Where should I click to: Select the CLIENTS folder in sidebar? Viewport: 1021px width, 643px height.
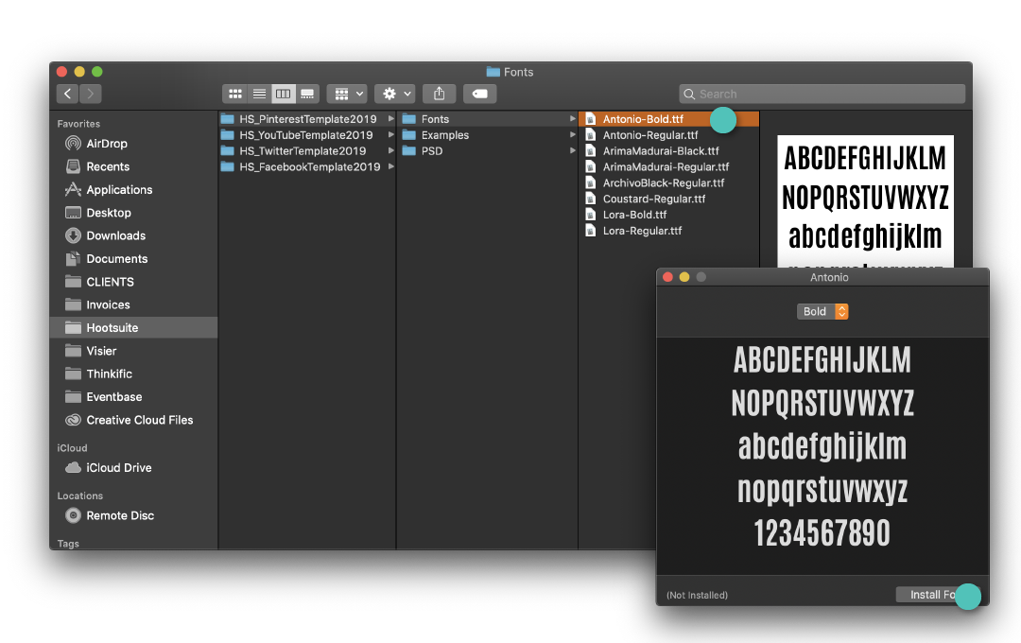[110, 282]
